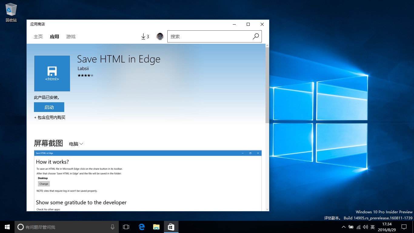Open the Windows Start menu
This screenshot has width=414, height=233.
(7, 227)
